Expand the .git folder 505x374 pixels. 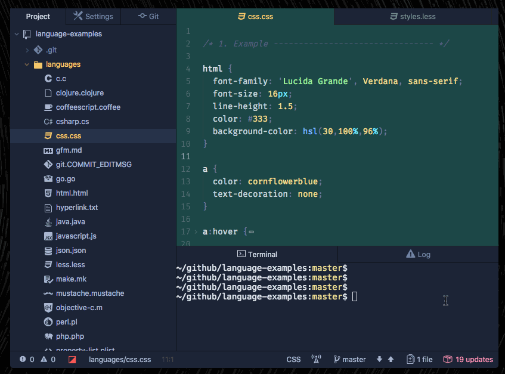tap(27, 50)
